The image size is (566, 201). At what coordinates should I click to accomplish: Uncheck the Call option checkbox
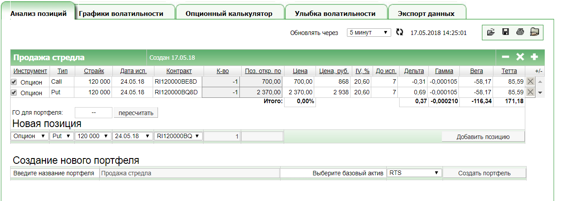point(14,82)
